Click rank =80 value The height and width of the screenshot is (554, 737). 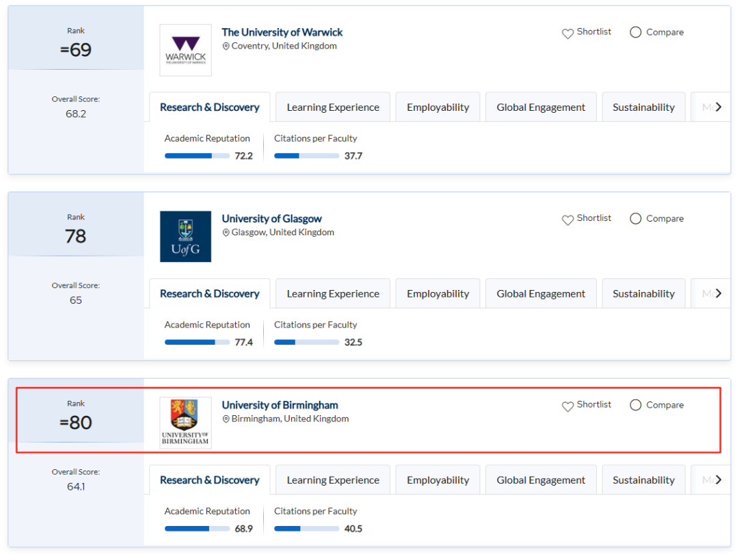point(76,422)
